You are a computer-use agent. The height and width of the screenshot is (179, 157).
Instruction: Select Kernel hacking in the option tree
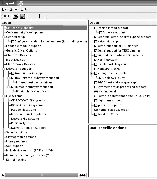tap(16, 160)
